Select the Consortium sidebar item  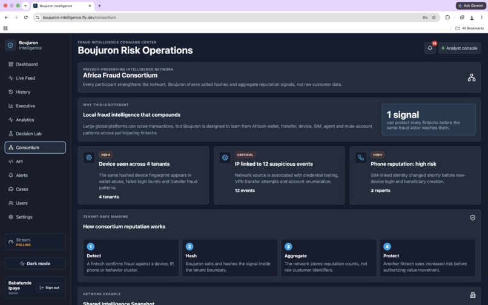click(35, 148)
